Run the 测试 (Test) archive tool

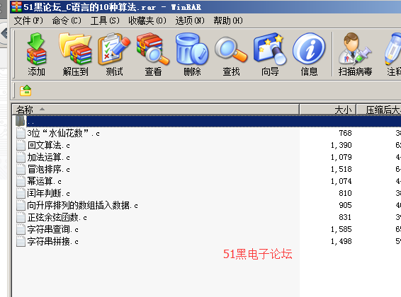[x=114, y=54]
